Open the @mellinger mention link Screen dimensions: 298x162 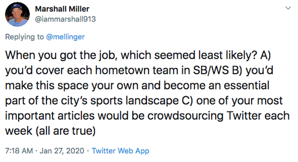[65, 37]
